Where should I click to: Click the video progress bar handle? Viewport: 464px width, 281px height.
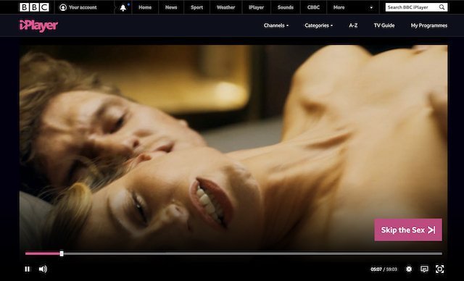click(x=62, y=253)
